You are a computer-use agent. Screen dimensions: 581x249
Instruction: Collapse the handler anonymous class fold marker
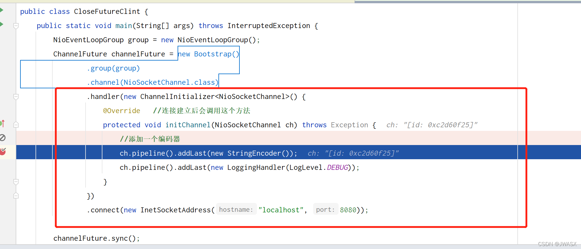(x=16, y=97)
